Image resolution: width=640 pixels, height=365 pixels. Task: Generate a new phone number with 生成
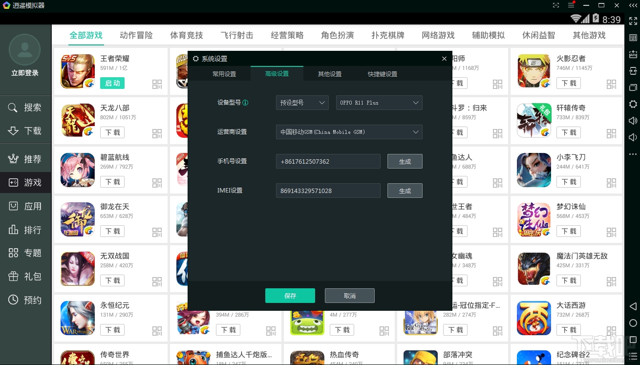[x=405, y=161]
